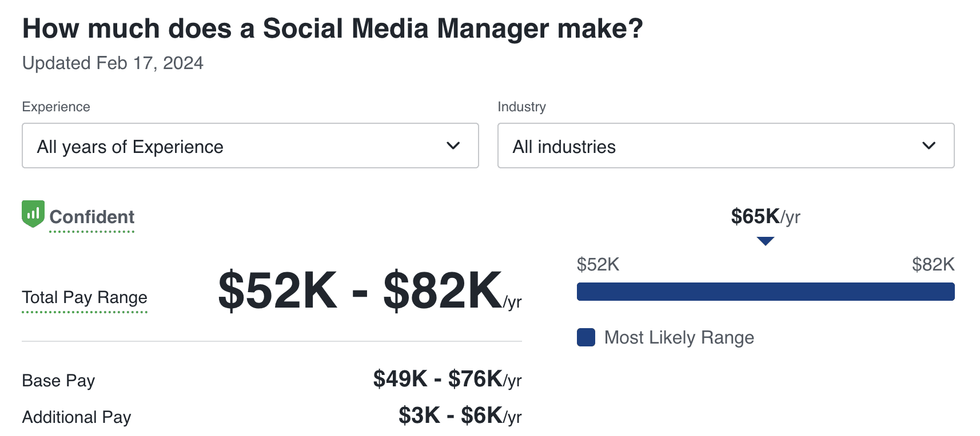Screen dimensions: 980x436
Task: Click the green Confident shield icon
Action: [33, 213]
